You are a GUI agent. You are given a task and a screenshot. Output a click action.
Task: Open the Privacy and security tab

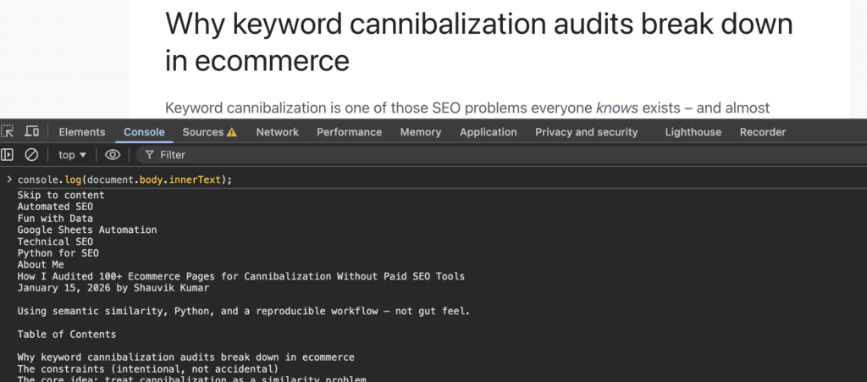click(x=586, y=132)
